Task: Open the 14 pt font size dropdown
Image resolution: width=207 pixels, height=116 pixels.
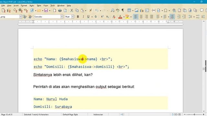Action: click(72, 17)
